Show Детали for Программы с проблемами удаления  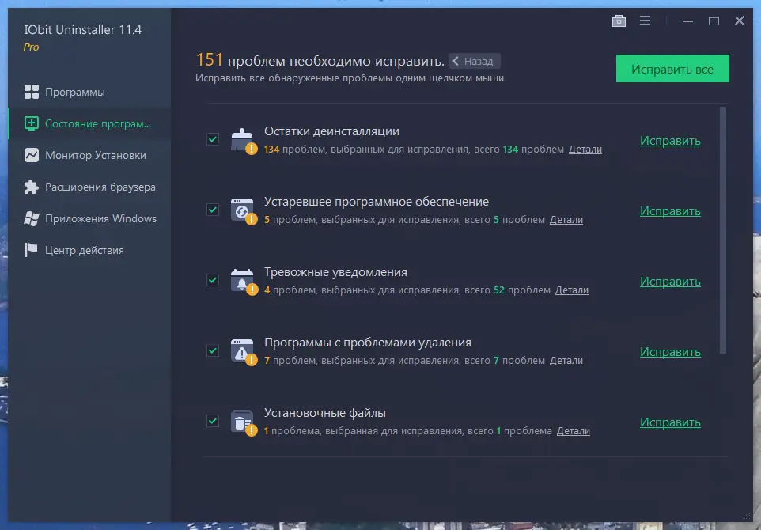[566, 360]
